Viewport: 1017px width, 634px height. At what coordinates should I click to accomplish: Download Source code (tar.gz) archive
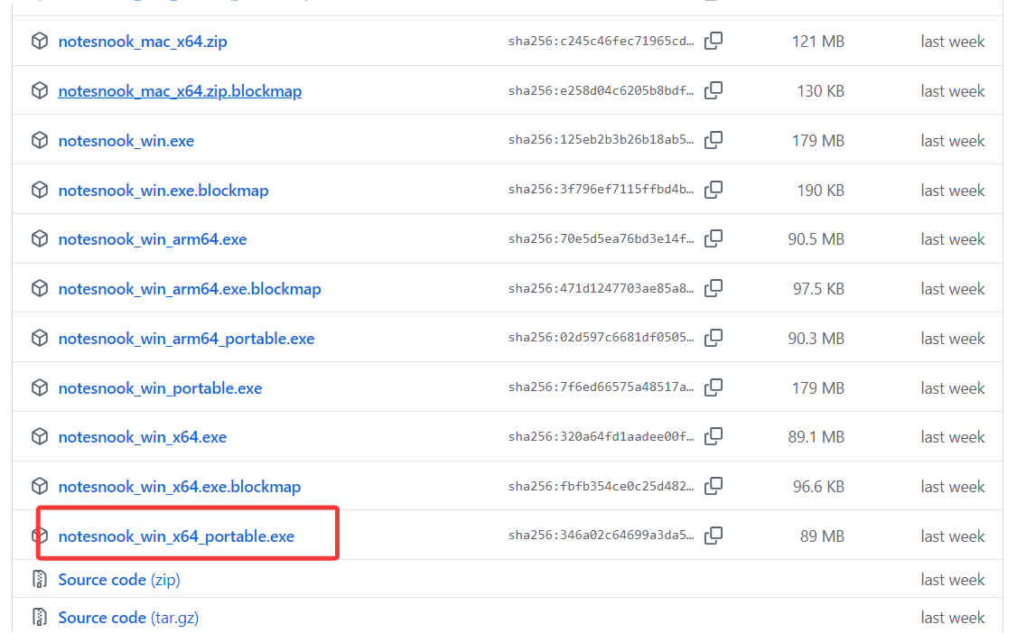pos(127,618)
